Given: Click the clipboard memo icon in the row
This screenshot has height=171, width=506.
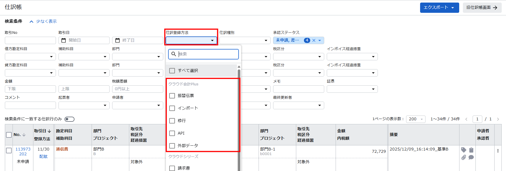Looking at the screenshot, I should 471,150.
